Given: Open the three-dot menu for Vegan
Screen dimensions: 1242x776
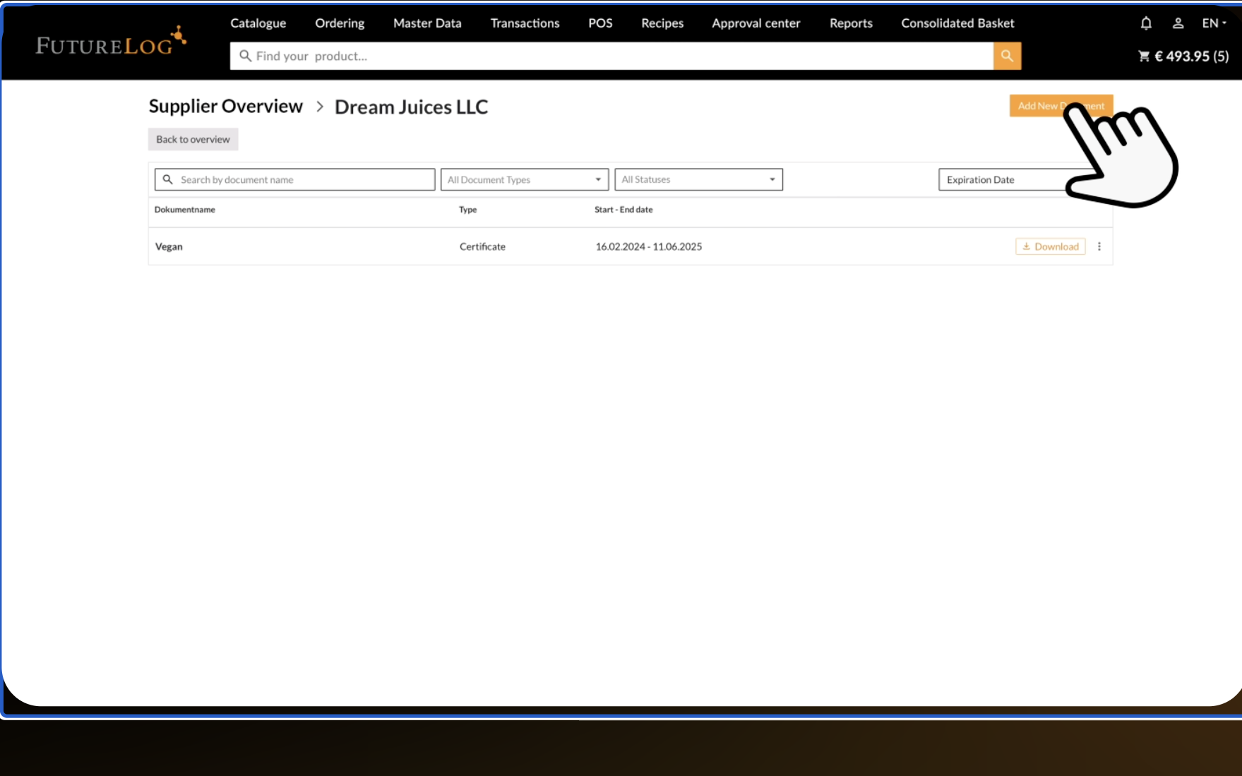Looking at the screenshot, I should click(1099, 246).
